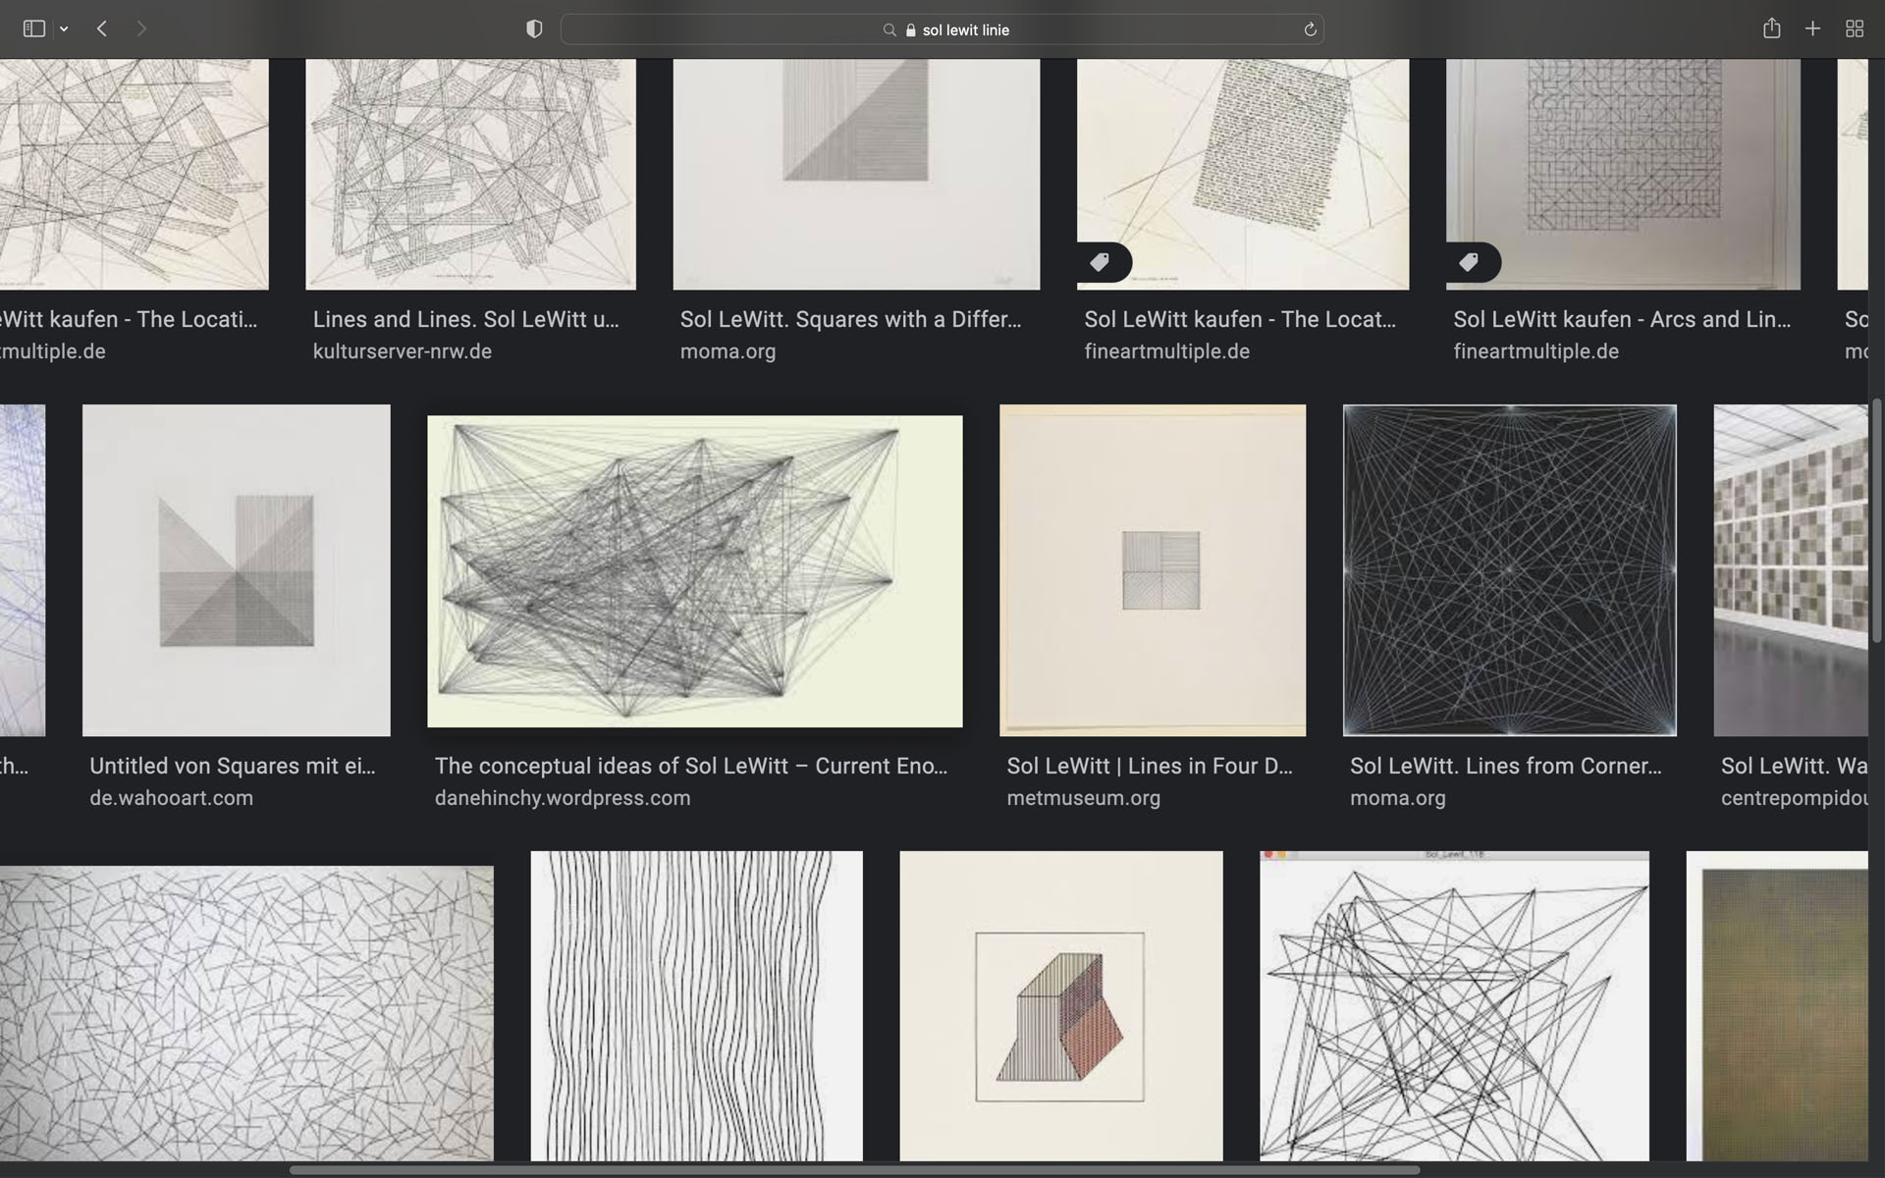This screenshot has width=1885, height=1178.
Task: Click the product tag icon on Arcs and Lin... image
Action: click(1470, 262)
